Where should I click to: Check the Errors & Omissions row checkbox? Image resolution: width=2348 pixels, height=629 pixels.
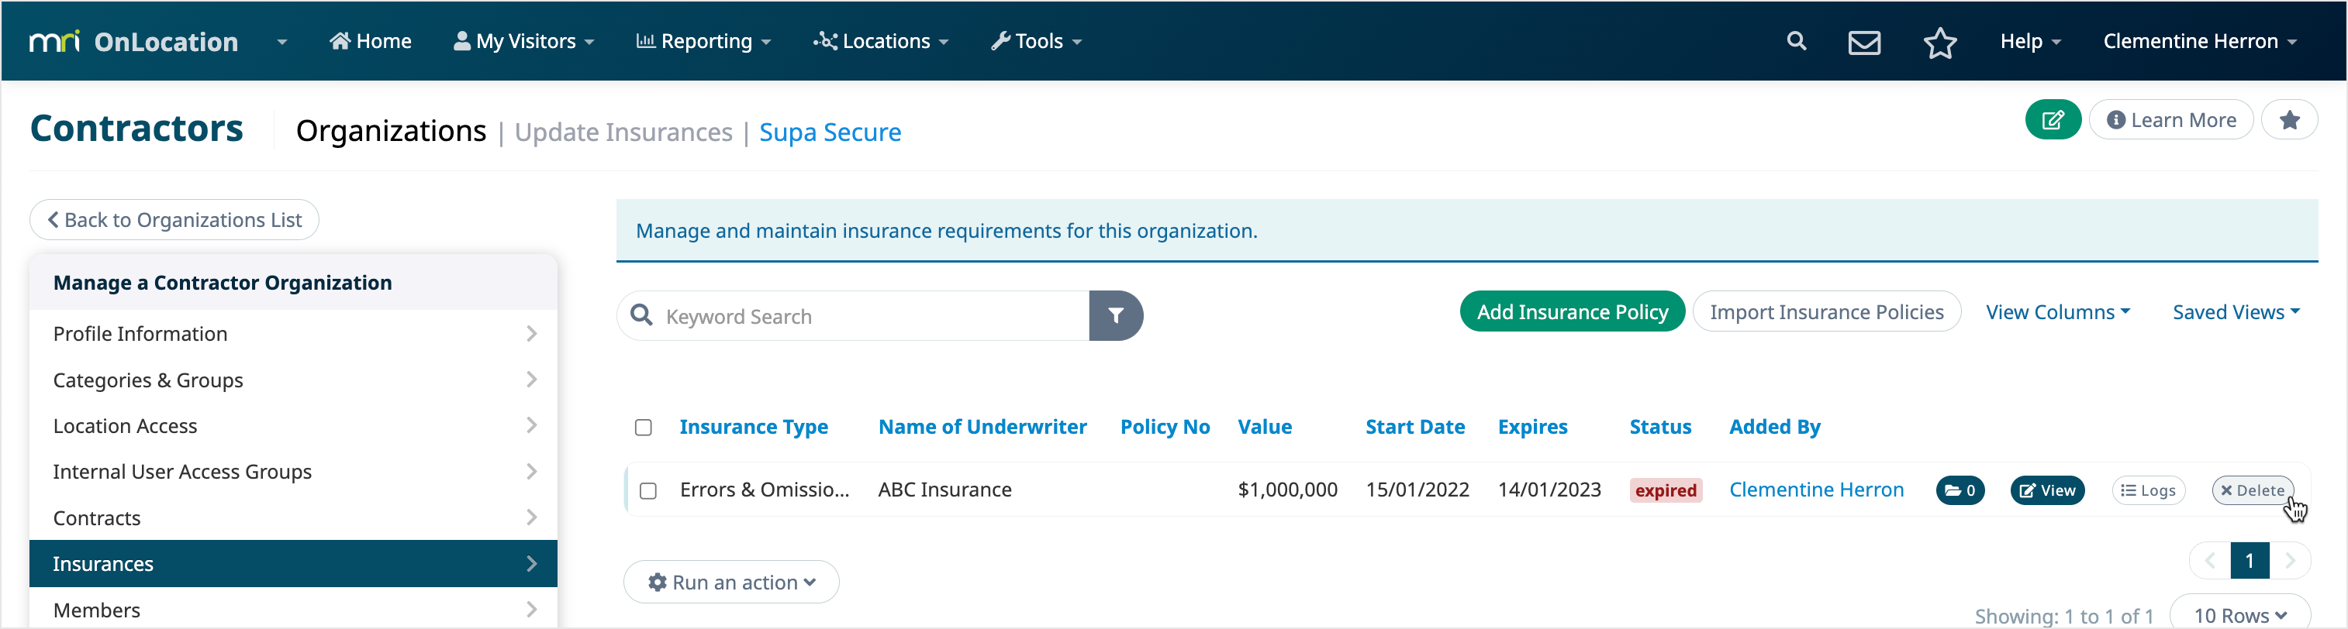tap(648, 490)
